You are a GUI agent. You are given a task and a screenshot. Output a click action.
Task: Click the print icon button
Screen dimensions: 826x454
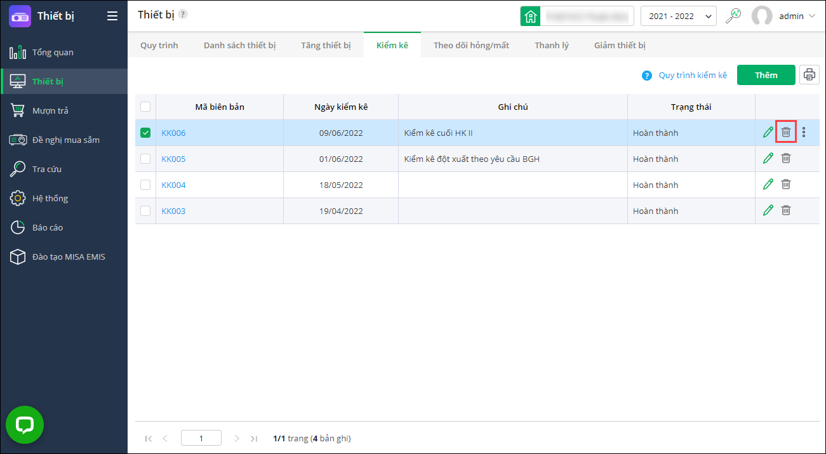(x=809, y=75)
